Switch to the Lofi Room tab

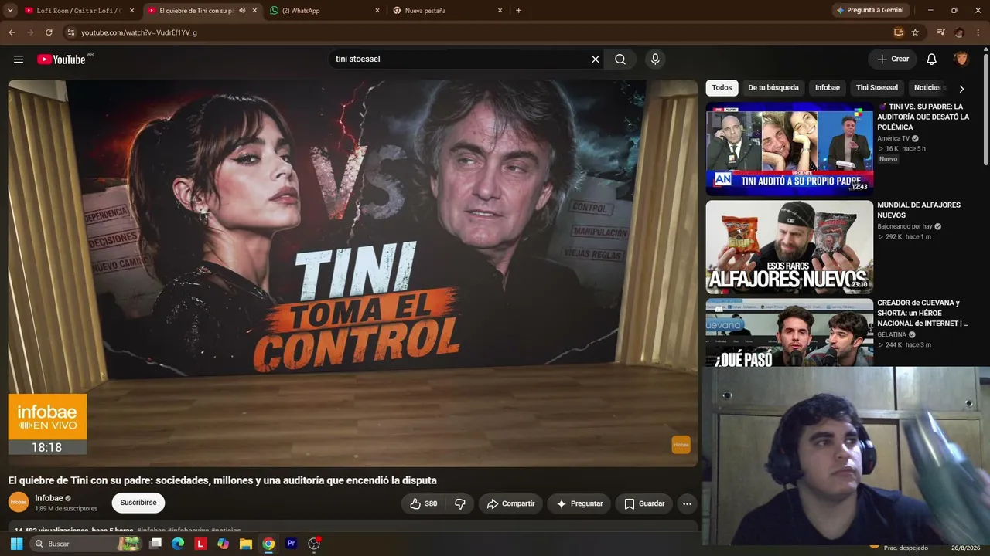click(x=79, y=11)
